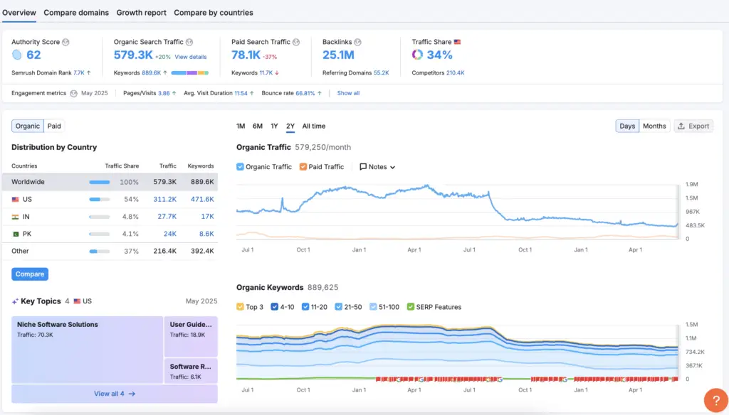This screenshot has height=415, width=729.
Task: Select the All time range
Action: [314, 126]
